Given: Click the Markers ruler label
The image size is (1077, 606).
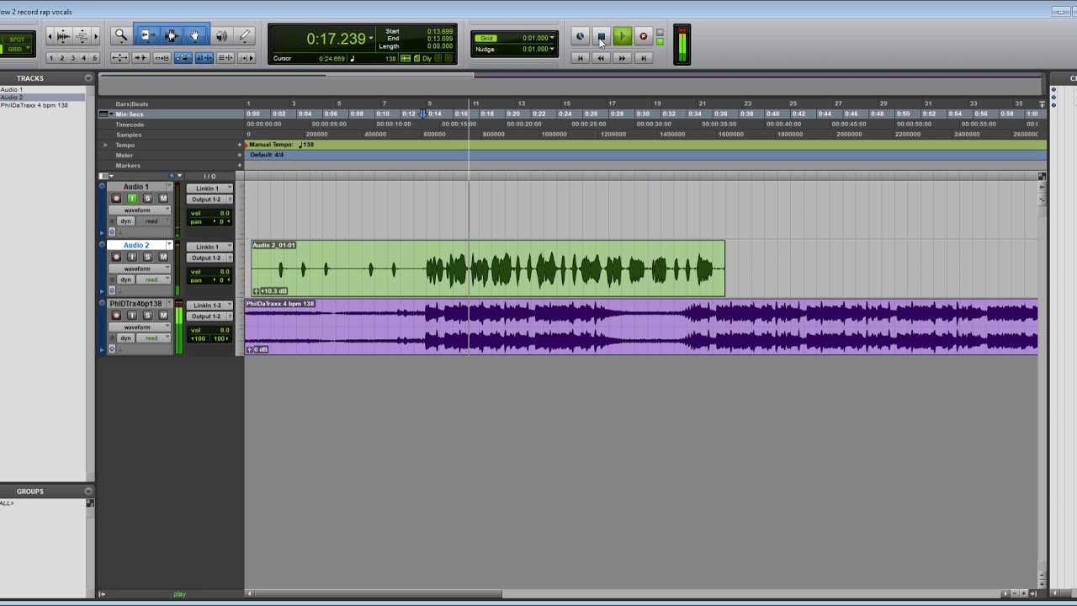Looking at the screenshot, I should (x=128, y=166).
